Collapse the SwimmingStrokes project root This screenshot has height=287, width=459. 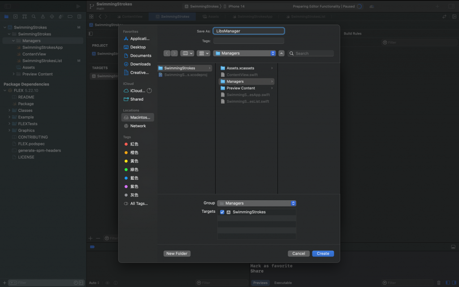click(x=4, y=27)
